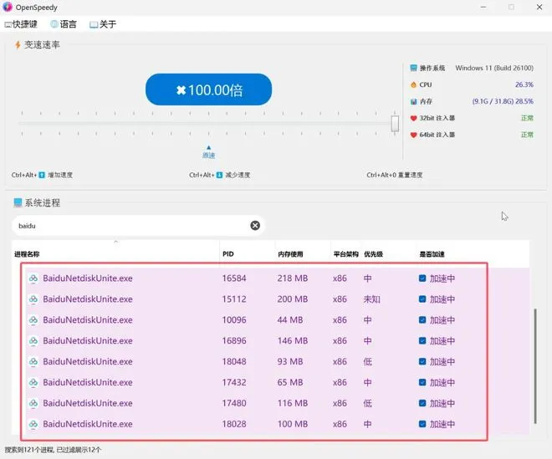Click the flame icon next to CPU
This screenshot has width=552, height=459.
tap(413, 84)
